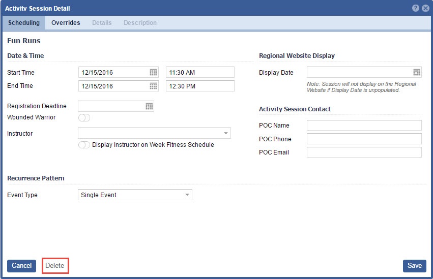
Task: Toggle the Wounded Warrior switch
Action: click(84, 118)
